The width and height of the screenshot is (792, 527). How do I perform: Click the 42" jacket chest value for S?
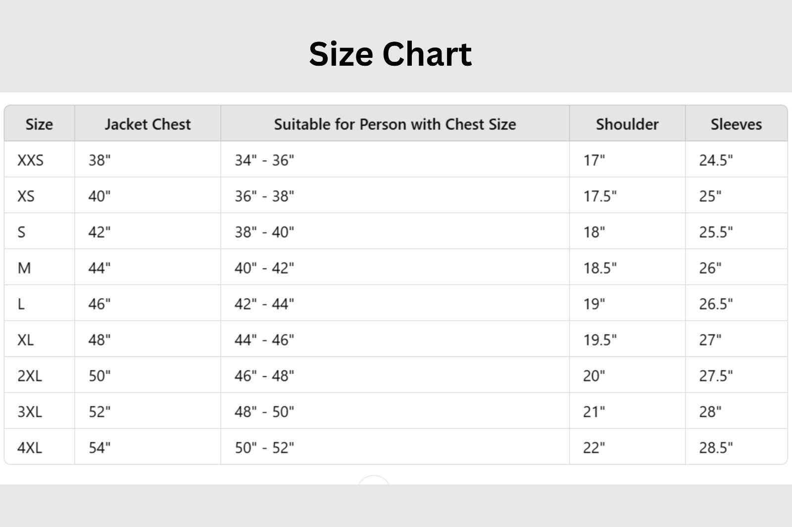click(99, 232)
